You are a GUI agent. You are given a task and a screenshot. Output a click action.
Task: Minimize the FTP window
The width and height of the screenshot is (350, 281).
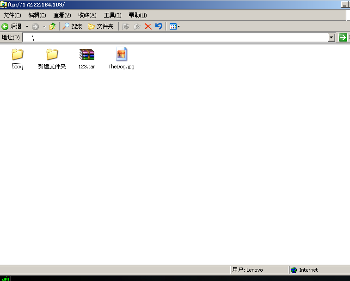click(x=344, y=5)
